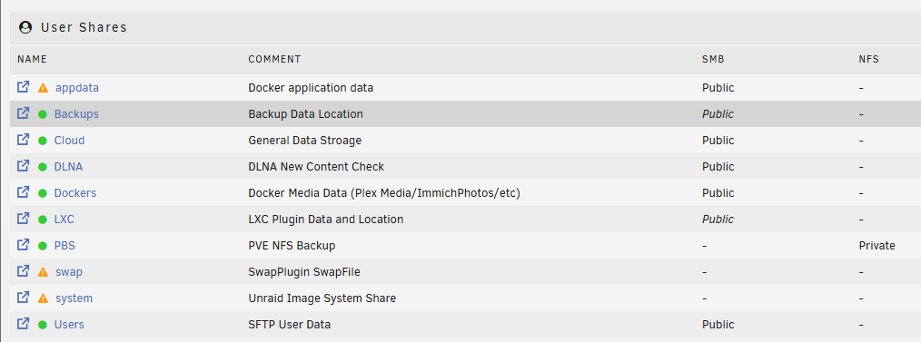Open browse icon for PBS share
Image resolution: width=921 pixels, height=342 pixels.
coord(23,245)
